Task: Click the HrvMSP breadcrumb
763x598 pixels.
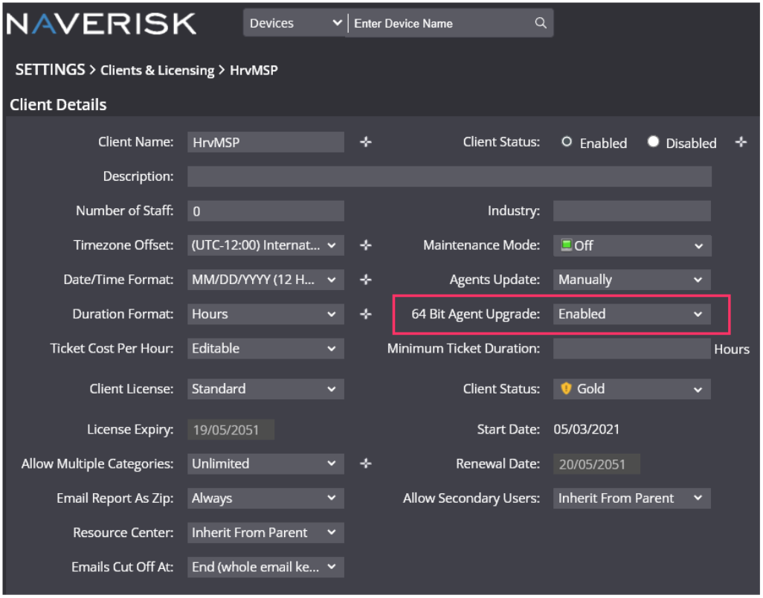Action: 254,71
